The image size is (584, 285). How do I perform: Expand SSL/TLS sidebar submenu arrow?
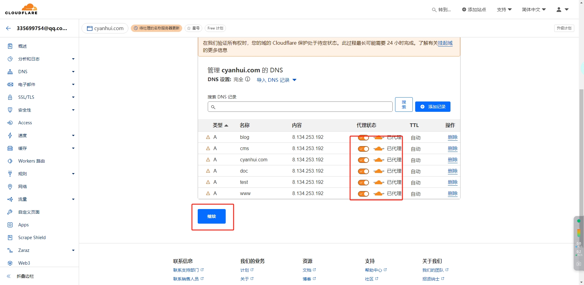pyautogui.click(x=73, y=97)
